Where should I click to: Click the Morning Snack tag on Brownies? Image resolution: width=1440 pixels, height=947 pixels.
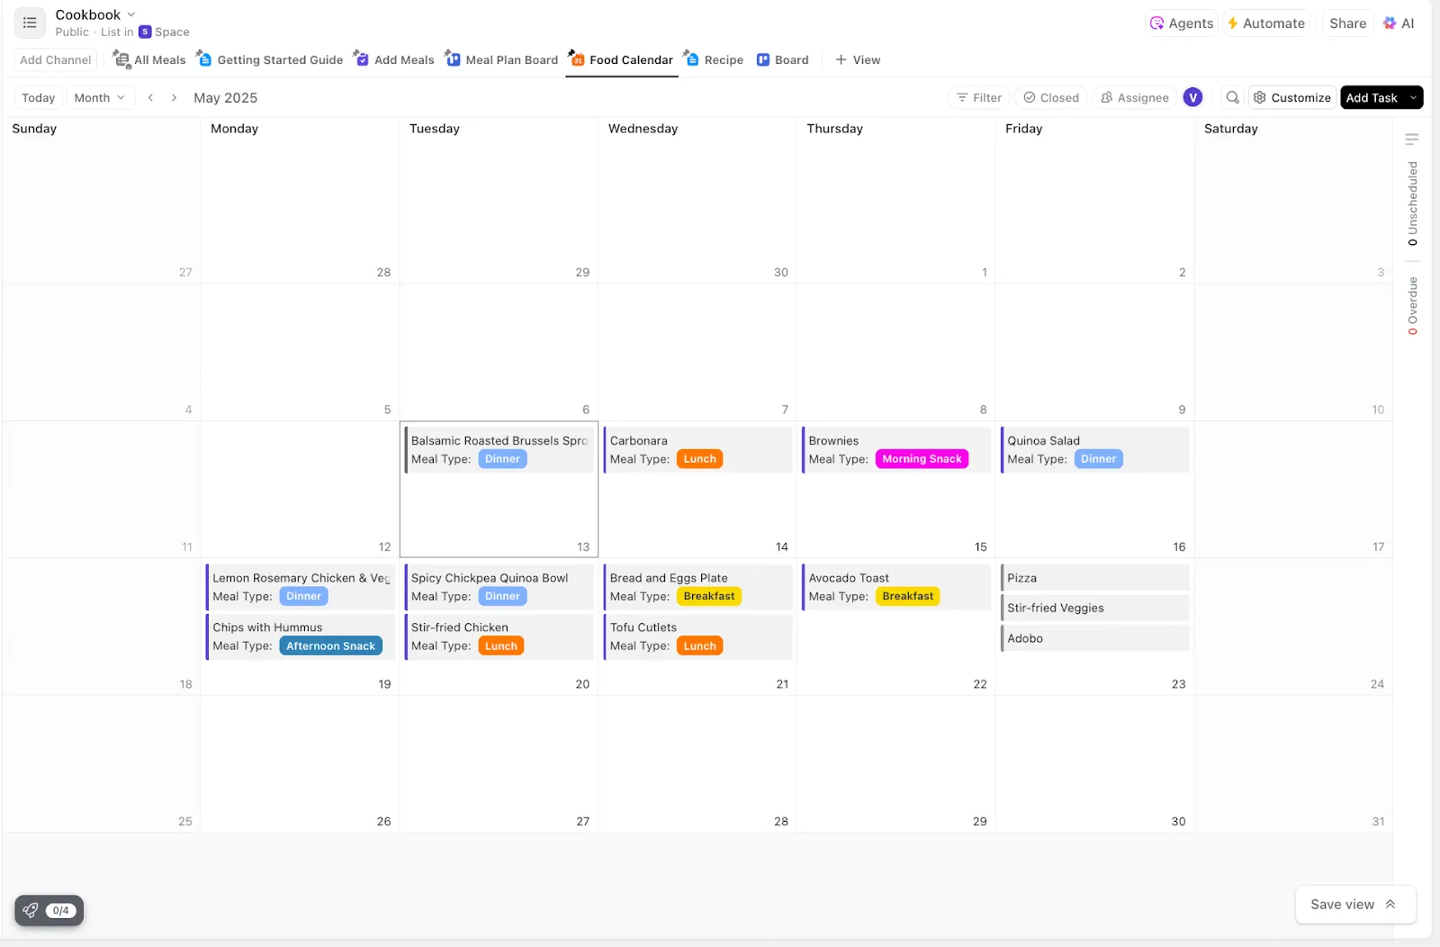click(x=922, y=459)
